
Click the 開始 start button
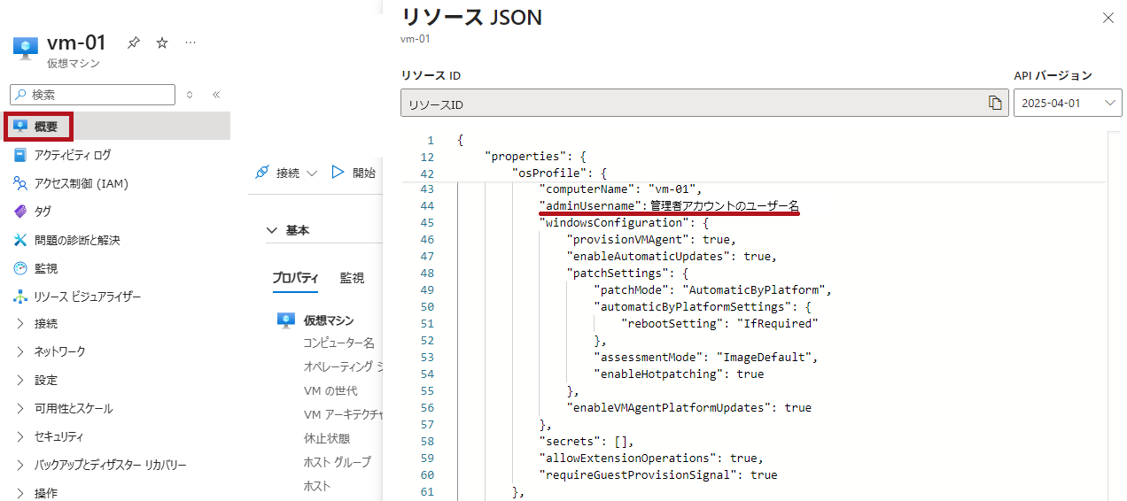354,173
